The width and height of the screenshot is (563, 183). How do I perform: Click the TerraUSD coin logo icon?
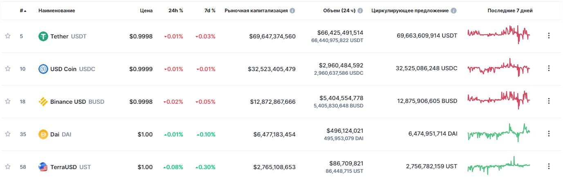tap(43, 167)
